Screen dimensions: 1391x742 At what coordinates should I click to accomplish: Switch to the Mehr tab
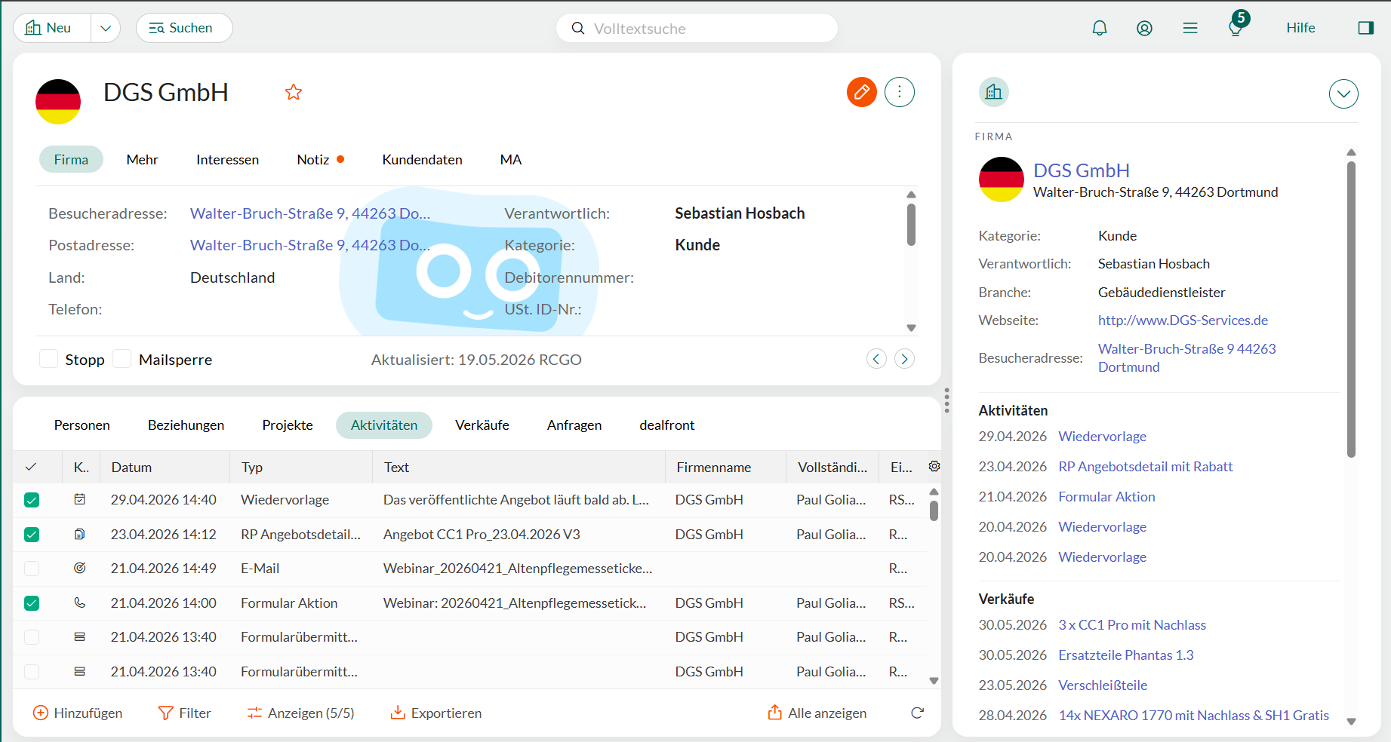142,159
